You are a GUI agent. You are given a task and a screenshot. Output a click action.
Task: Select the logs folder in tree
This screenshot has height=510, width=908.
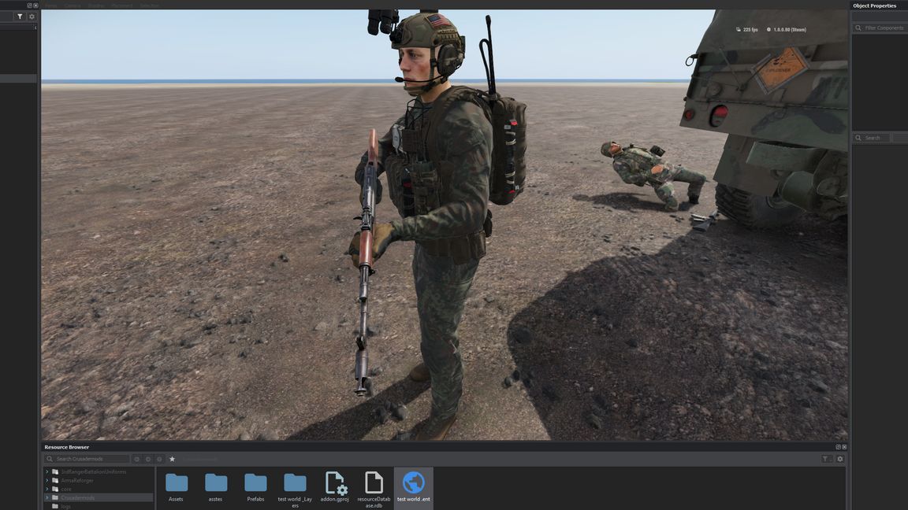click(66, 506)
